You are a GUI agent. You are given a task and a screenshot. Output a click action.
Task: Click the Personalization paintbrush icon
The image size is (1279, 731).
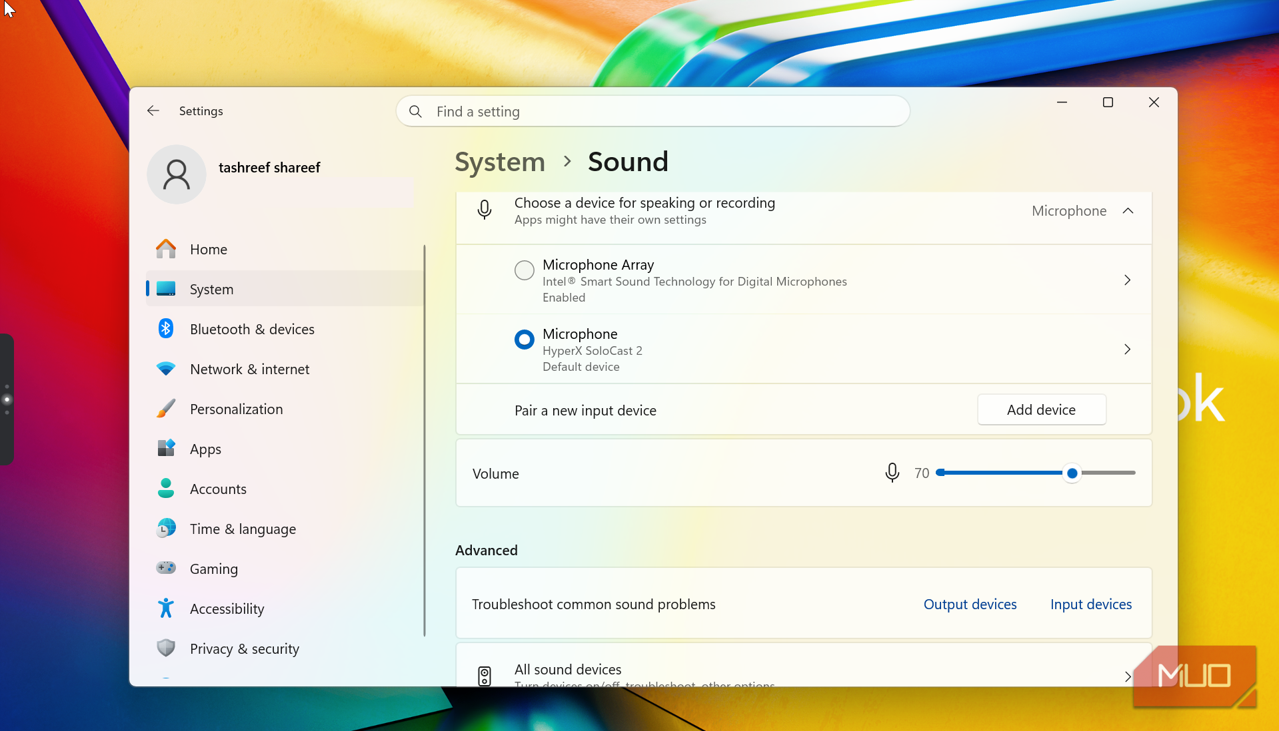(166, 409)
